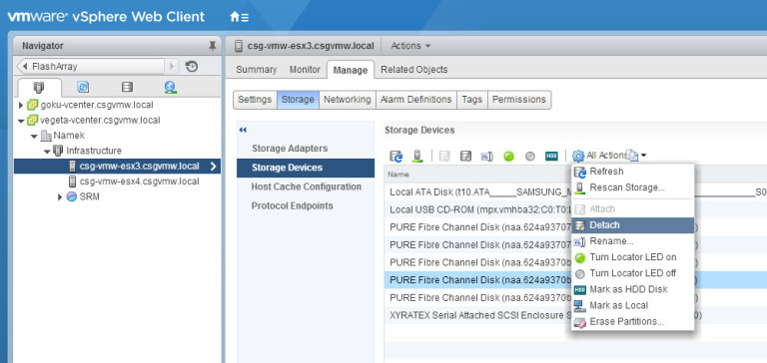Choose Rename... from the actions menu
The height and width of the screenshot is (363, 767).
coord(632,241)
